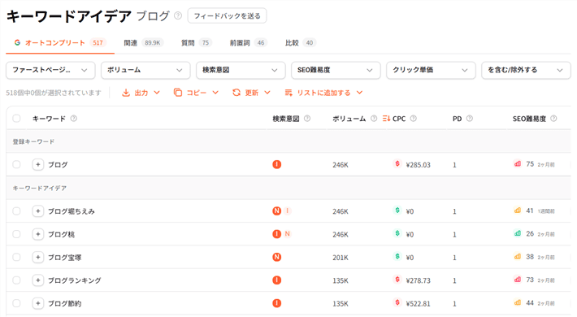Click ブログランキング keyword text
The image size is (577, 317).
[x=74, y=280]
